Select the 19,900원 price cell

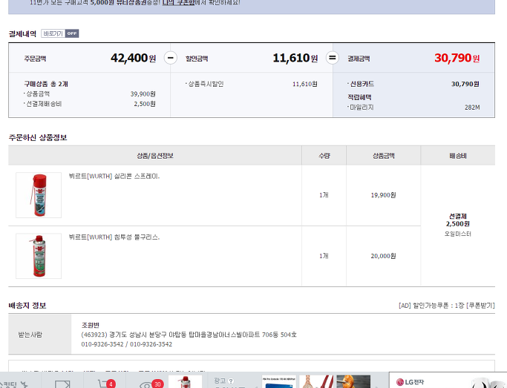coord(383,195)
